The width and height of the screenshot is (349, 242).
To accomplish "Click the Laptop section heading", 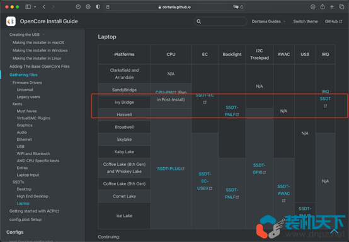I will click(x=107, y=37).
